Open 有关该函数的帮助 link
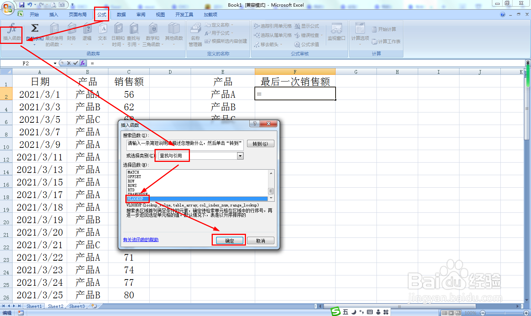Screen dimensions: 531x316 pos(141,240)
